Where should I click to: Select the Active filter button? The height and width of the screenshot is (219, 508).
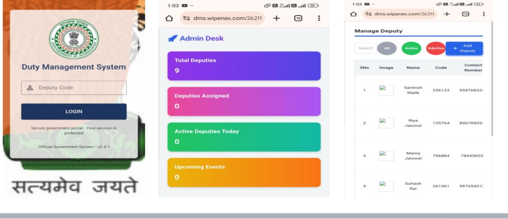[411, 48]
